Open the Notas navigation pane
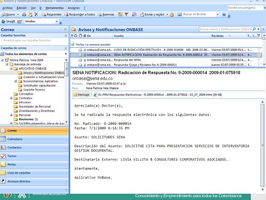The height and width of the screenshot is (200, 266). (x=34, y=165)
